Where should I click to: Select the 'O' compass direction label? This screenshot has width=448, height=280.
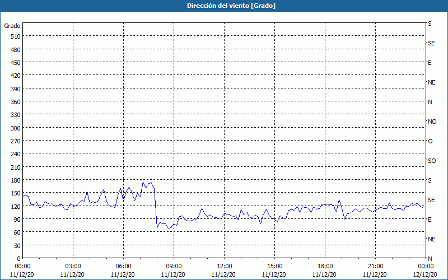pyautogui.click(x=430, y=141)
